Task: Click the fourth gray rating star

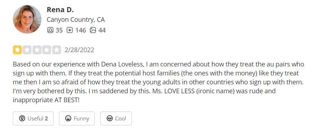Action: pos(47,50)
